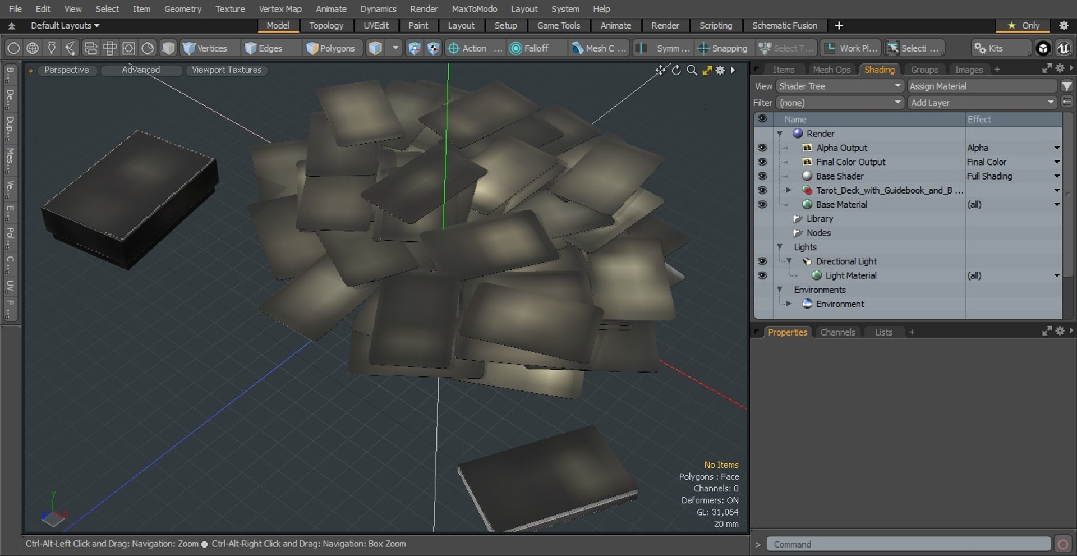Click the globe icon in the toolbar

(x=33, y=48)
